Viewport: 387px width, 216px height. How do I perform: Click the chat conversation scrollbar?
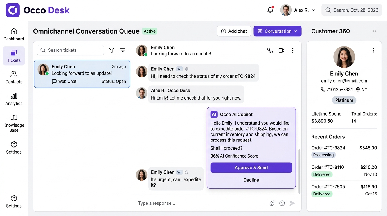[x=299, y=171]
